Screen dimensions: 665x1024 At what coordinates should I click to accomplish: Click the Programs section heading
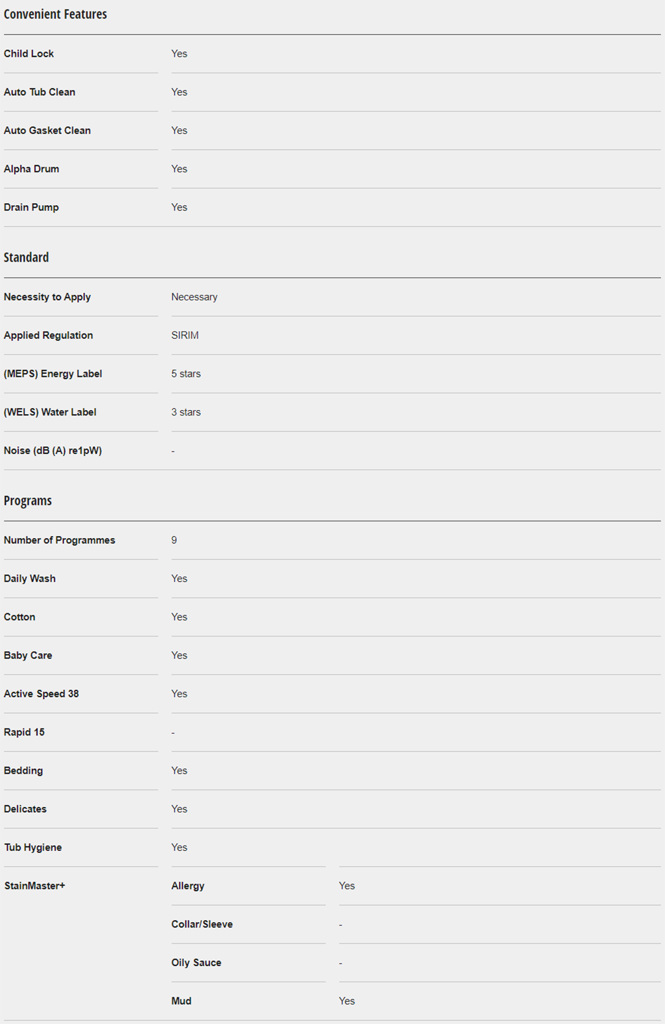(27, 501)
